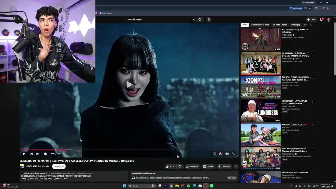Seek on the red video progress bar
Viewport: 336px width, 189px height.
pyautogui.click(x=43, y=150)
